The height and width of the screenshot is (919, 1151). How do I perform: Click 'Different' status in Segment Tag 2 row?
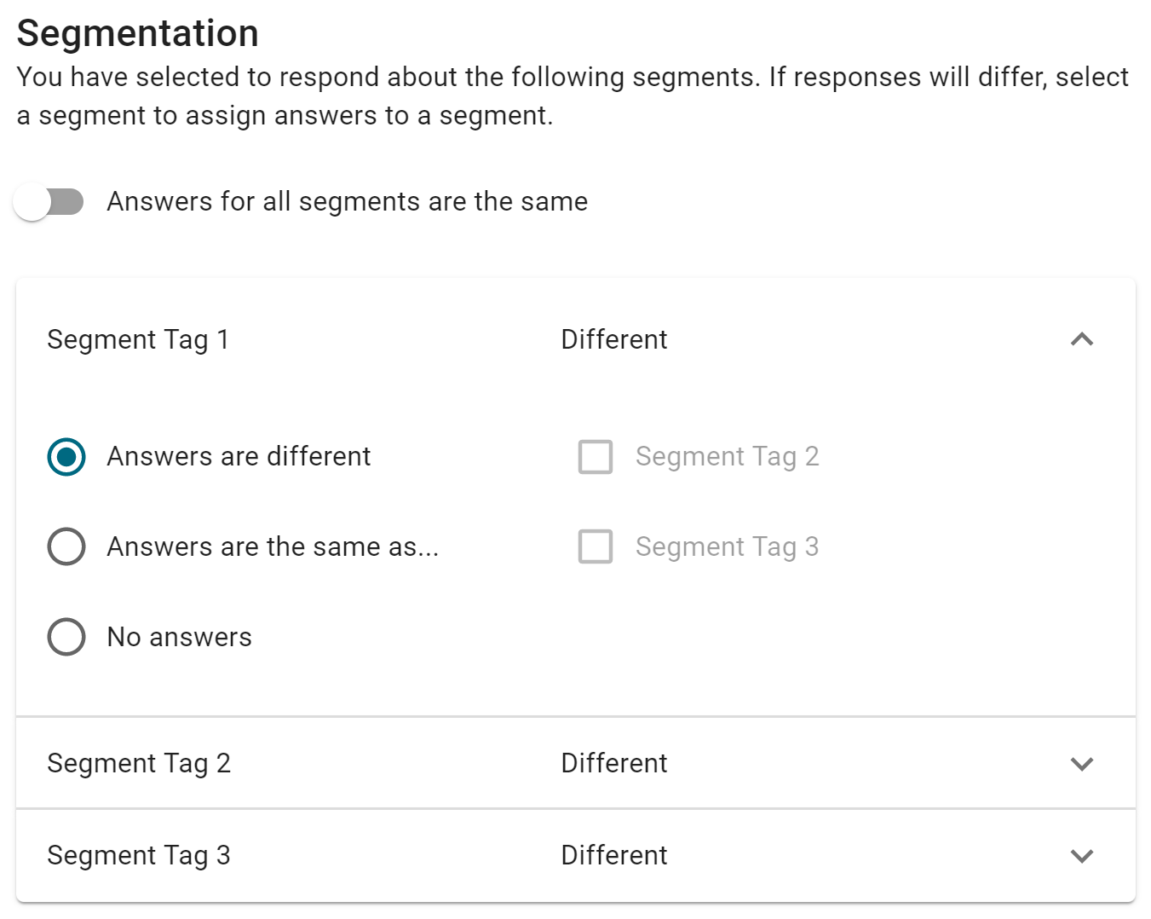[x=614, y=763]
